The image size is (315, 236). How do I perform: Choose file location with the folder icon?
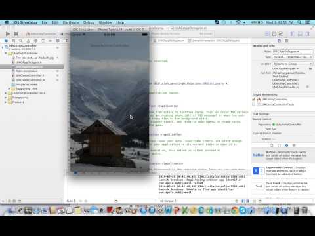pyautogui.click(x=310, y=69)
